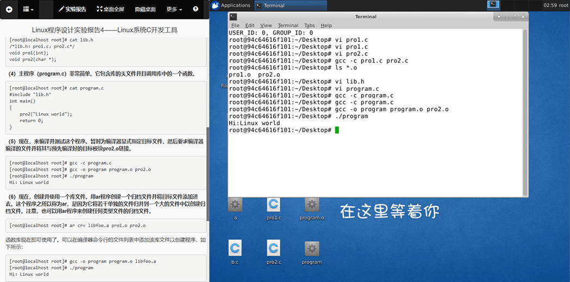
Task: Switch to 桌面全屏 fullscreen desktop mode
Action: coord(111,9)
